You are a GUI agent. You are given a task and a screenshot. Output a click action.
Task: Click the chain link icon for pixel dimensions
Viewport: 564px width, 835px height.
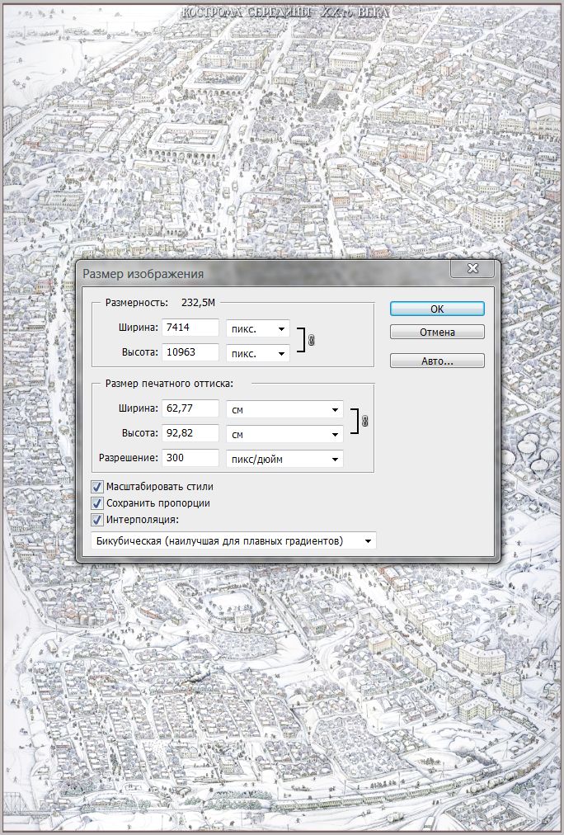(x=311, y=340)
